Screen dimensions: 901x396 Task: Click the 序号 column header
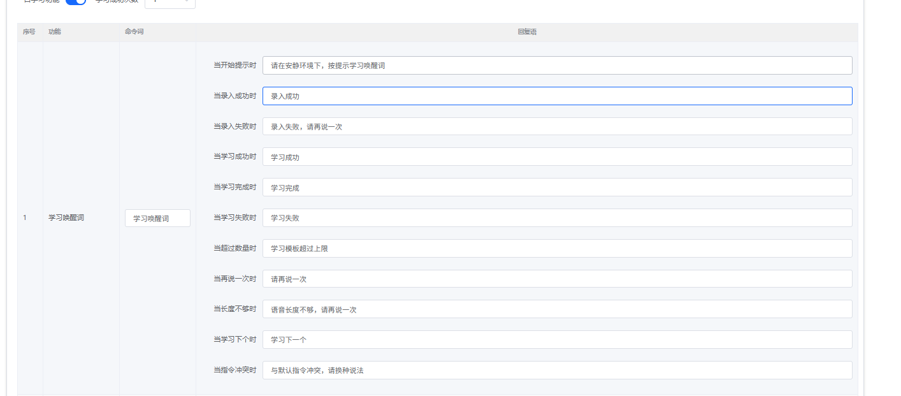pos(29,32)
